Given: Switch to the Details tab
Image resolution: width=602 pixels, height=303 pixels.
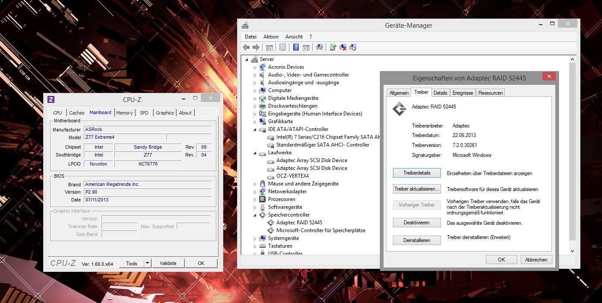Looking at the screenshot, I should pyautogui.click(x=440, y=93).
